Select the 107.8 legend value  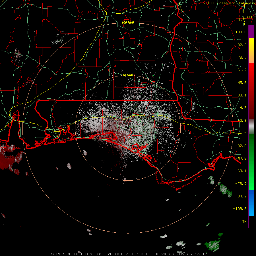tap(241, 32)
